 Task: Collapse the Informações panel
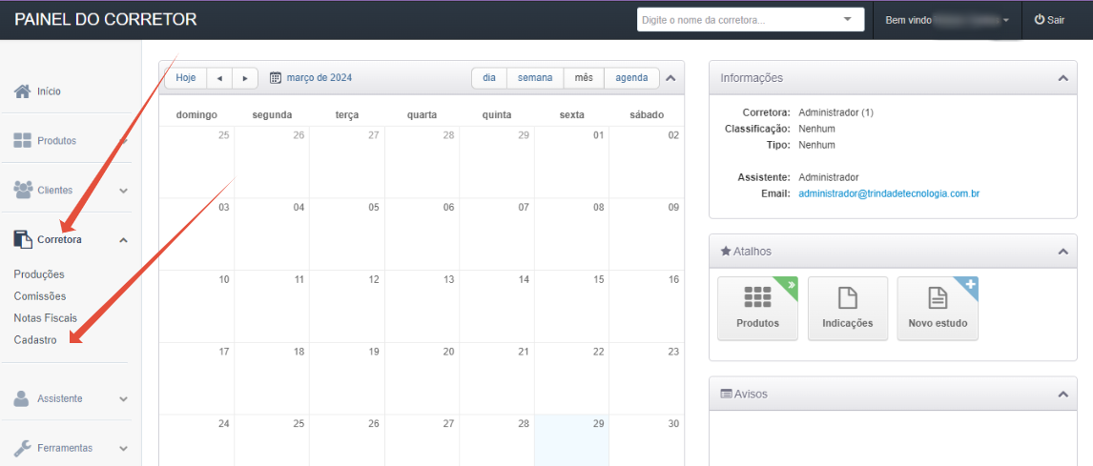[1062, 78]
